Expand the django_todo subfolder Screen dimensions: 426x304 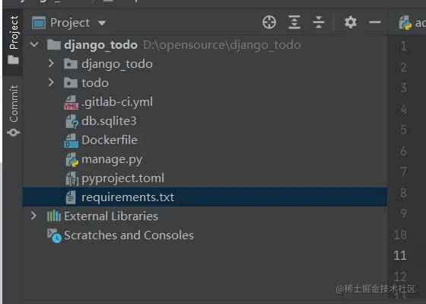click(x=51, y=63)
